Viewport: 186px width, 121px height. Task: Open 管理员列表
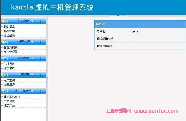pos(10,48)
